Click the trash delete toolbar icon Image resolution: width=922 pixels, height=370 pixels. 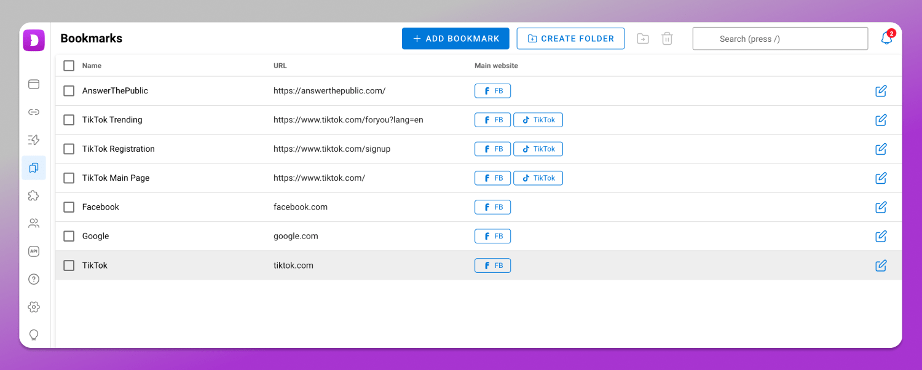click(667, 39)
